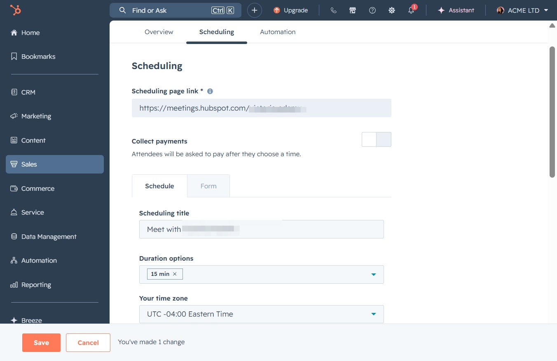Click the scrollbar up arrow
The height and width of the screenshot is (361, 557).
point(552,25)
